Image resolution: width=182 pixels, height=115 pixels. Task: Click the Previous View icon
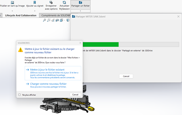pos(53,20)
